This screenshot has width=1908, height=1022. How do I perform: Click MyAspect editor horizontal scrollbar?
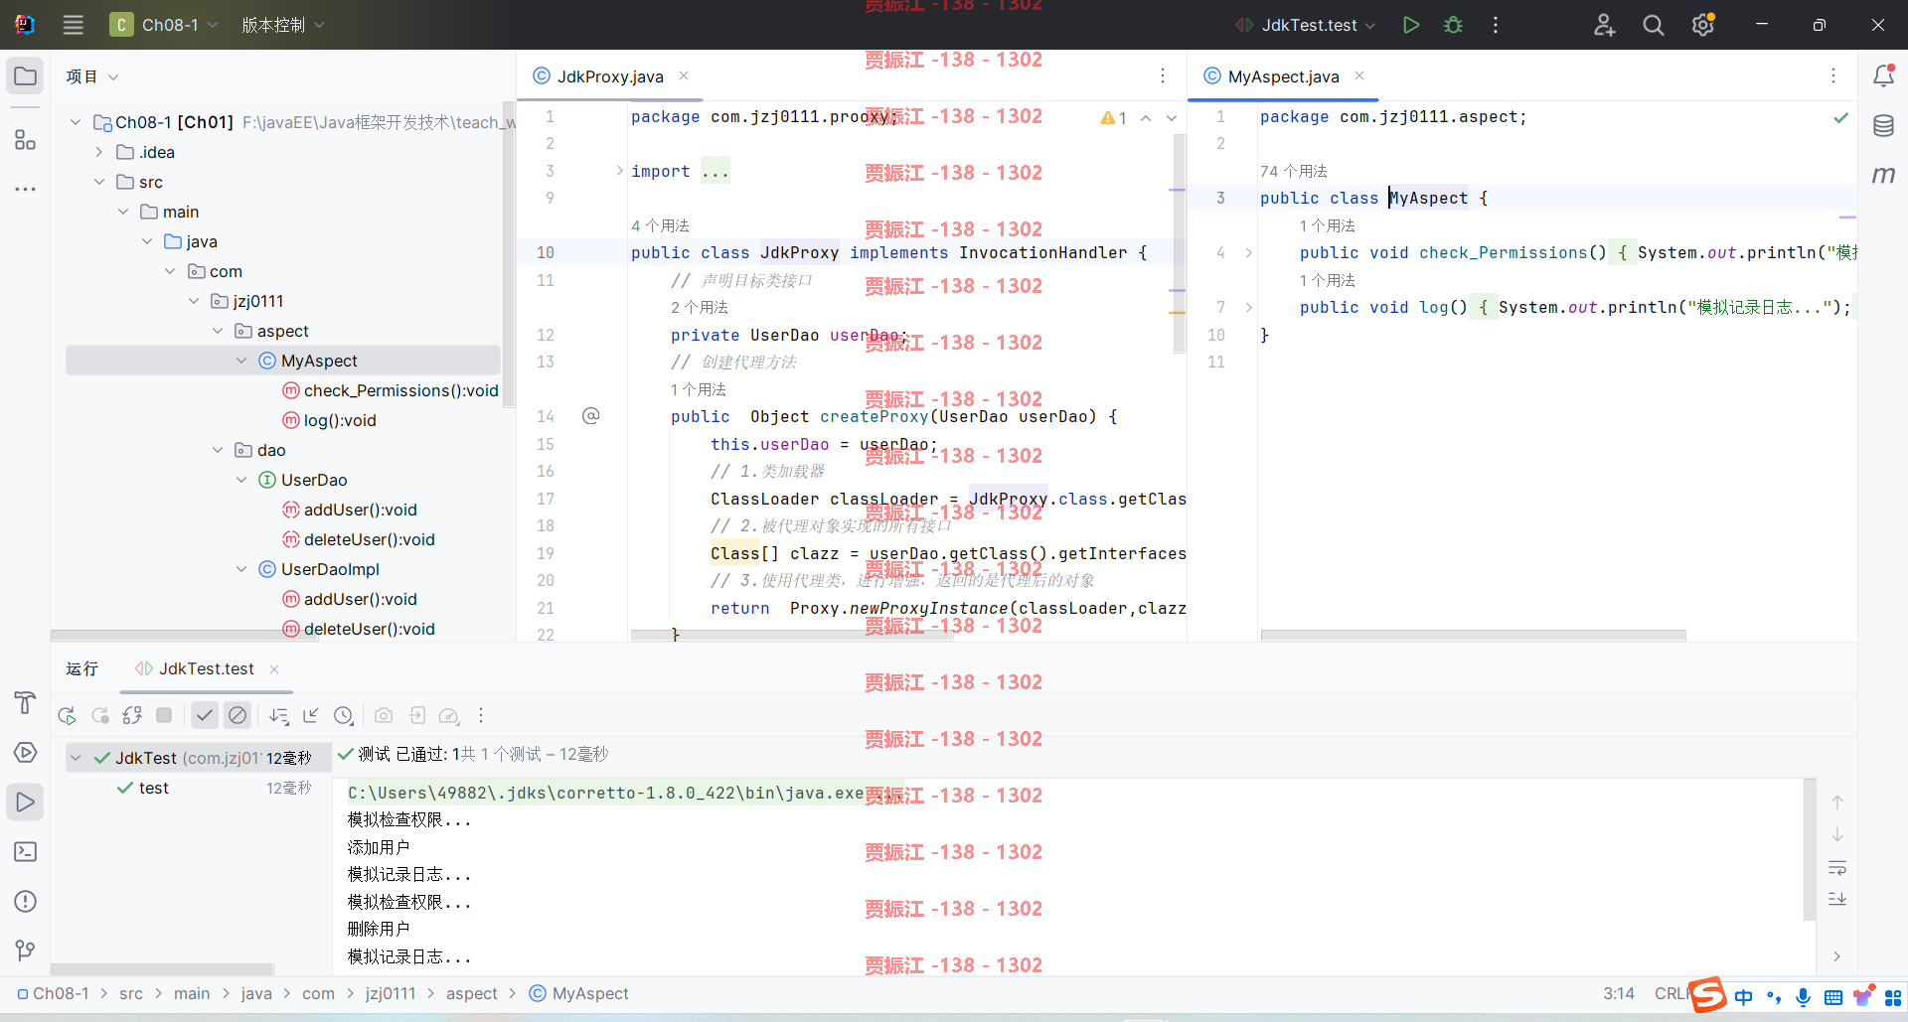click(1474, 636)
